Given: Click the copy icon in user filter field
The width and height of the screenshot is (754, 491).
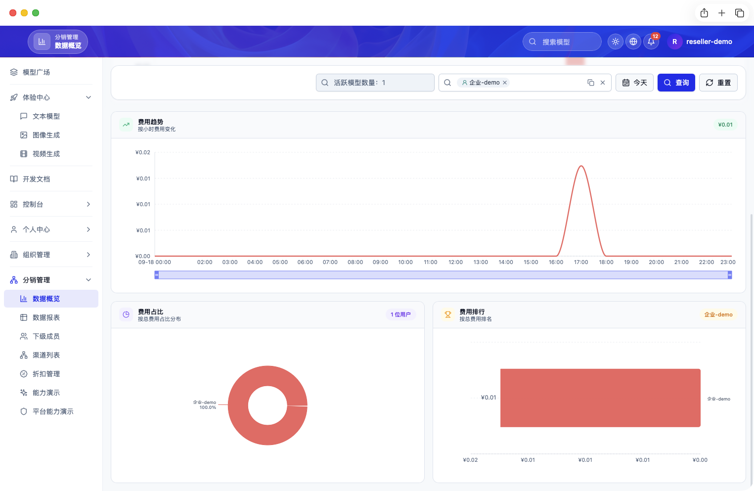Looking at the screenshot, I should coord(591,83).
